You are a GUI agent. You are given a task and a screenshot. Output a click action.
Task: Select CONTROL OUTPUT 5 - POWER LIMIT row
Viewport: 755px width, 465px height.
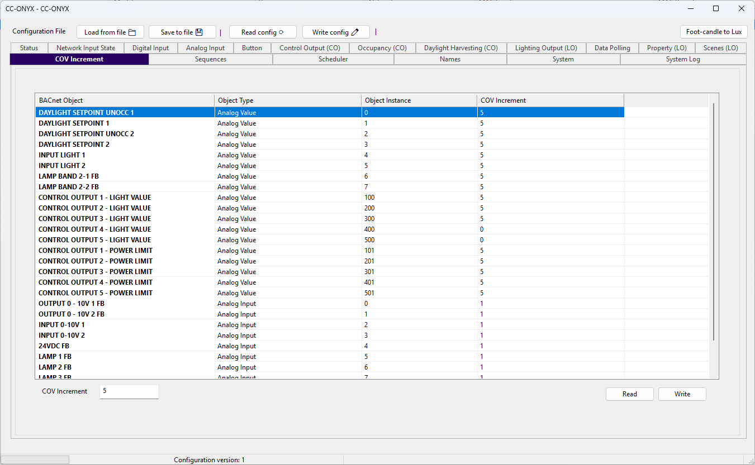tap(330, 293)
